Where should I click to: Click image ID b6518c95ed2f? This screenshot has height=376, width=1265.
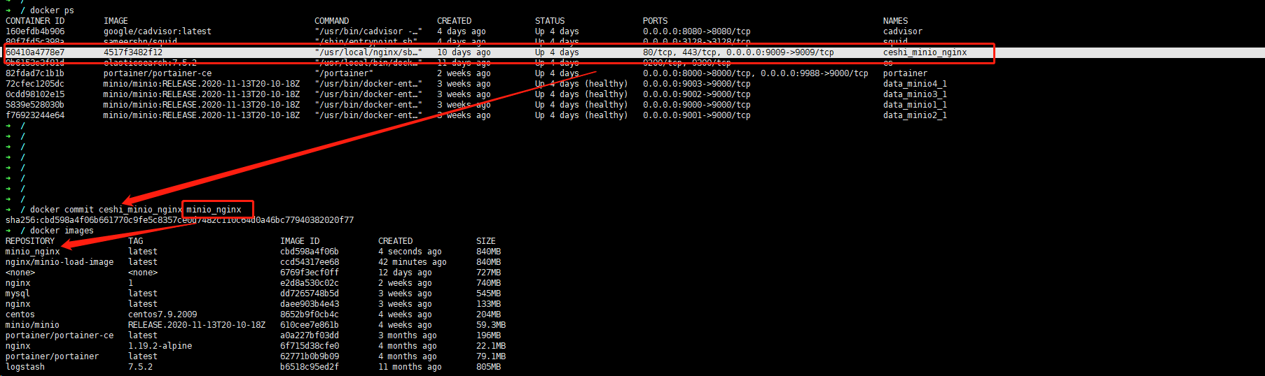[310, 367]
